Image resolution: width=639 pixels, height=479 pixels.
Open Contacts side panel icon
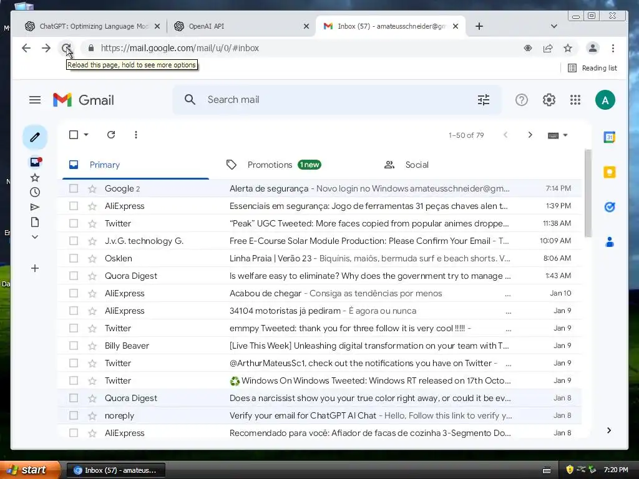tap(610, 242)
